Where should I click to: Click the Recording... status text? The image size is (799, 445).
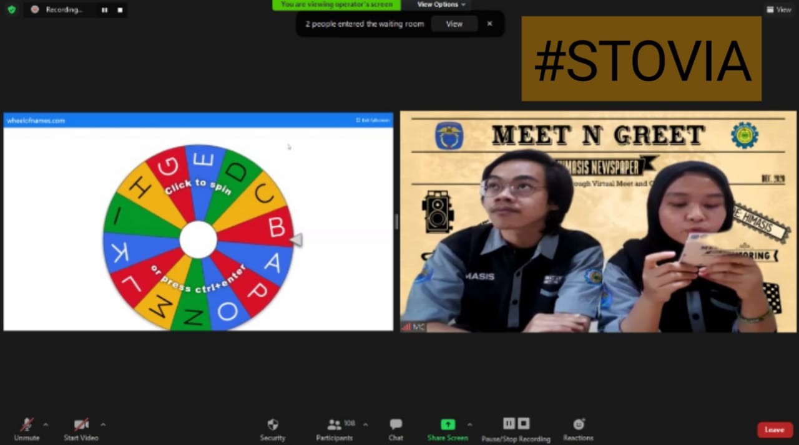64,10
